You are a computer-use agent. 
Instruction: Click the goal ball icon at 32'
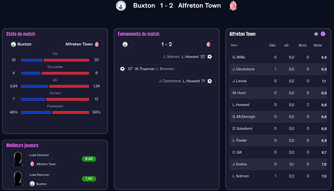pos(210,57)
